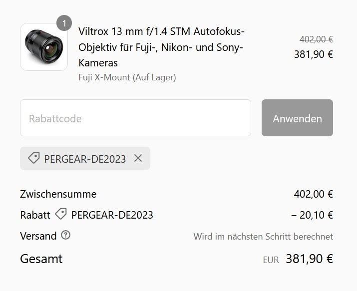
Task: Open the Versand help question mark icon
Action: click(x=65, y=235)
